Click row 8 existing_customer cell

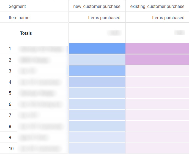tap(157, 126)
